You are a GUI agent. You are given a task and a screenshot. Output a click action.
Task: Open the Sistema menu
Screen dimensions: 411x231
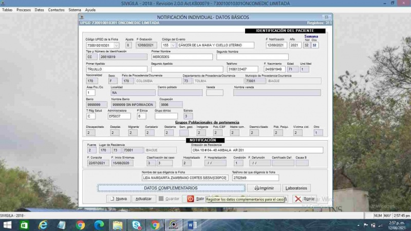[74, 10]
